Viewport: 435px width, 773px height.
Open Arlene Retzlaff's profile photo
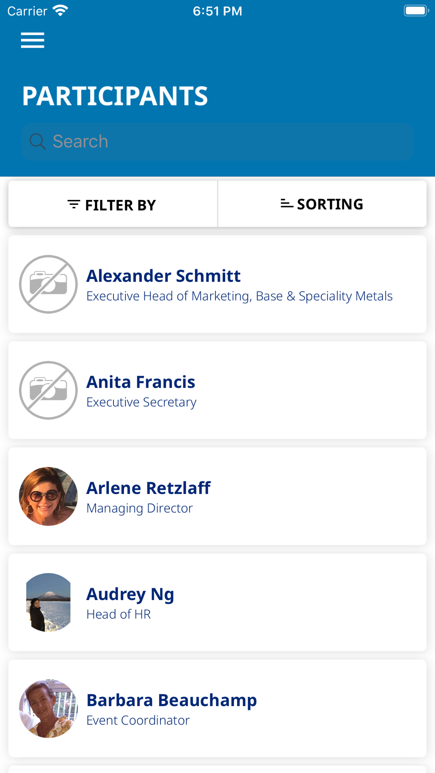coord(48,496)
